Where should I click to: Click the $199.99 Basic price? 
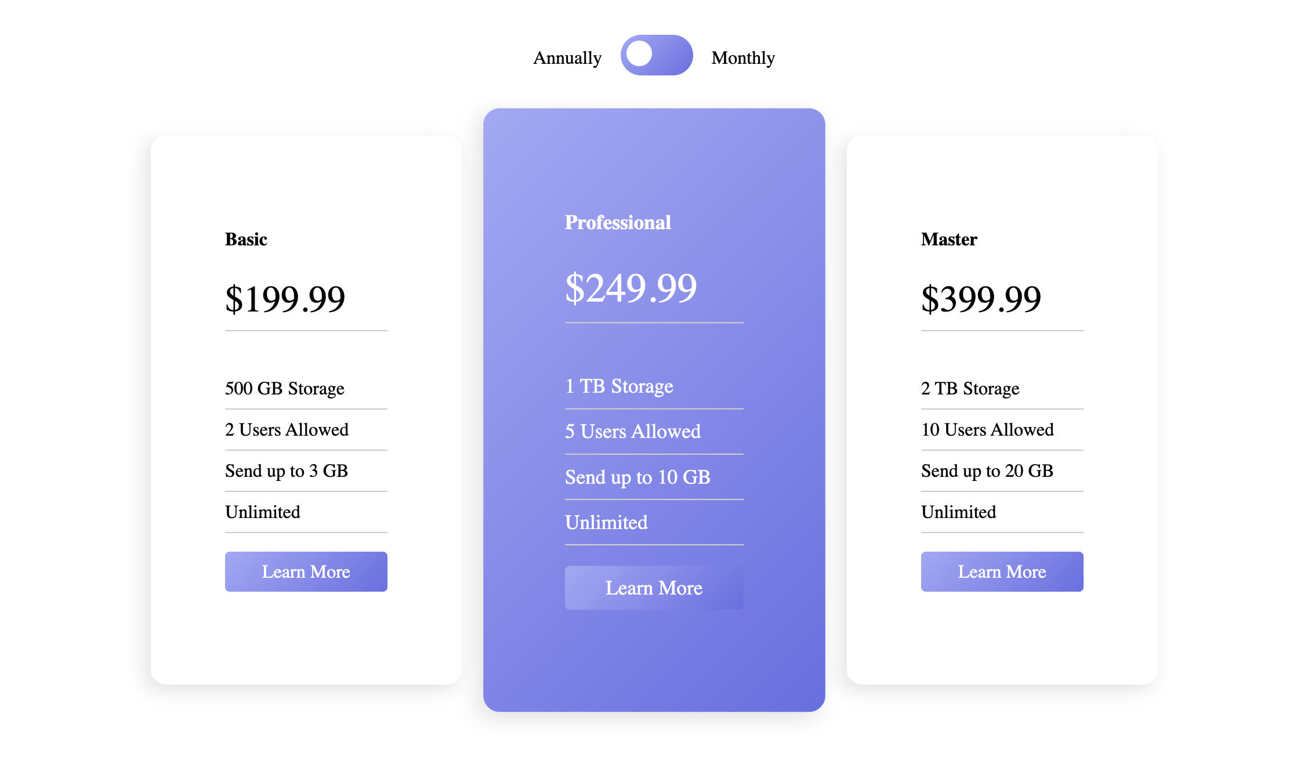tap(285, 299)
